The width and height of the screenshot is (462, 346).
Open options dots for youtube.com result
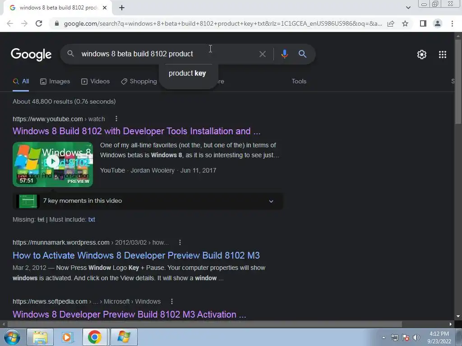tap(116, 118)
